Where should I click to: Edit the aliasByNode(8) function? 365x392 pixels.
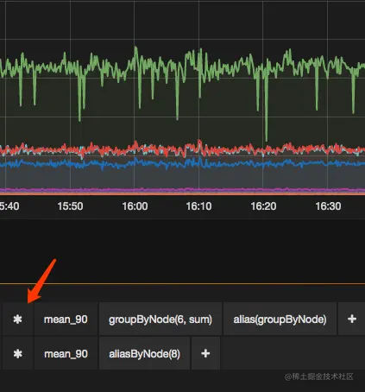point(144,353)
